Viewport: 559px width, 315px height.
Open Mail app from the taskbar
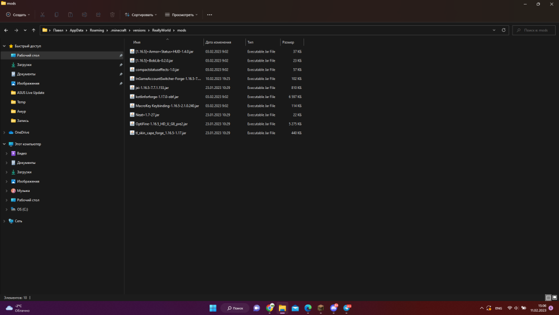[295, 308]
